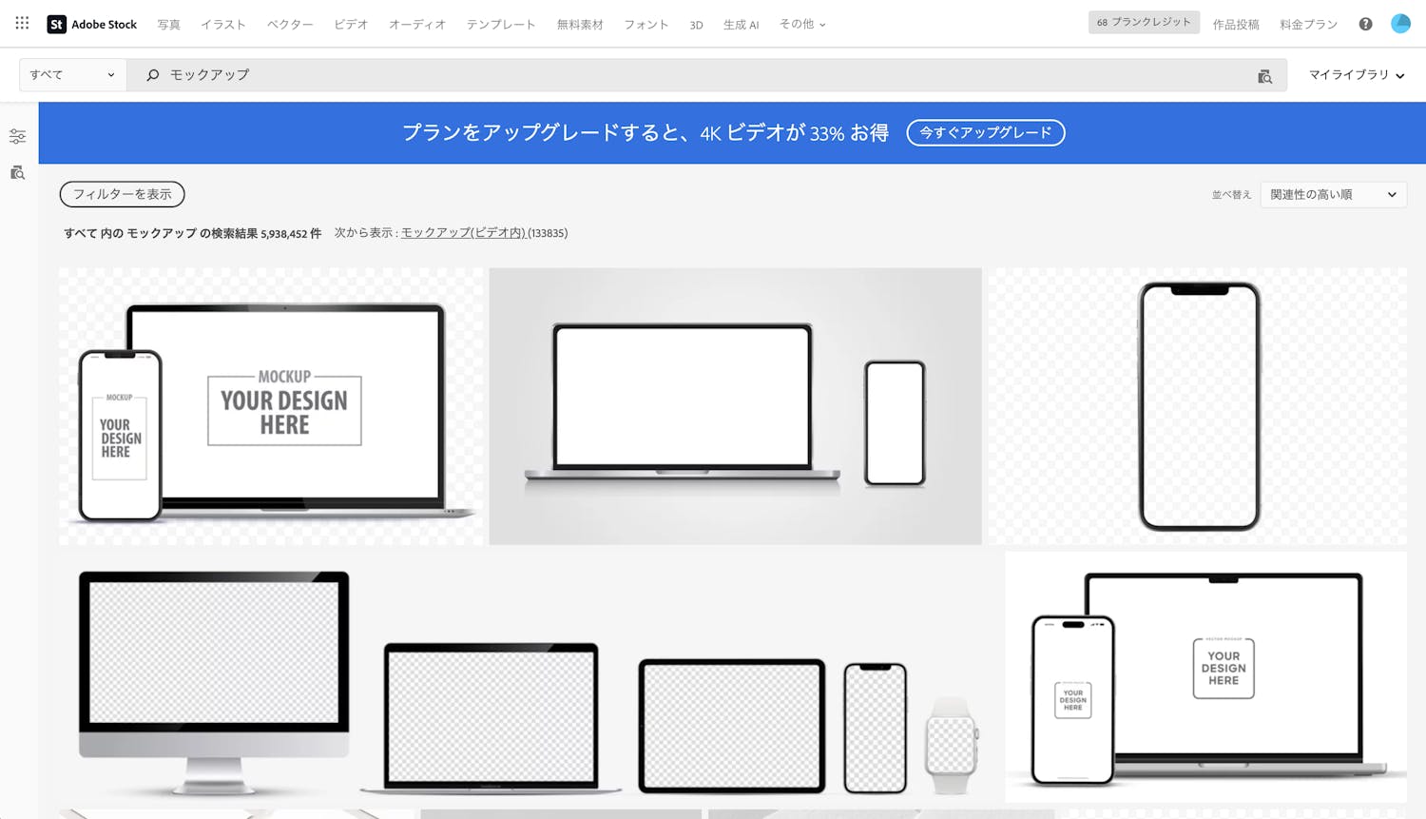Select the 生成 AI menu item
This screenshot has width=1426, height=819.
coord(741,25)
